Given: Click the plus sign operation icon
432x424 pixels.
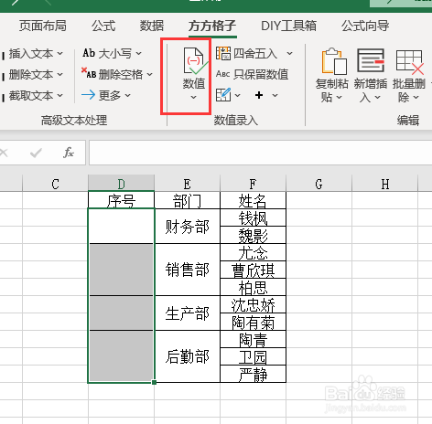Looking at the screenshot, I should [x=259, y=95].
